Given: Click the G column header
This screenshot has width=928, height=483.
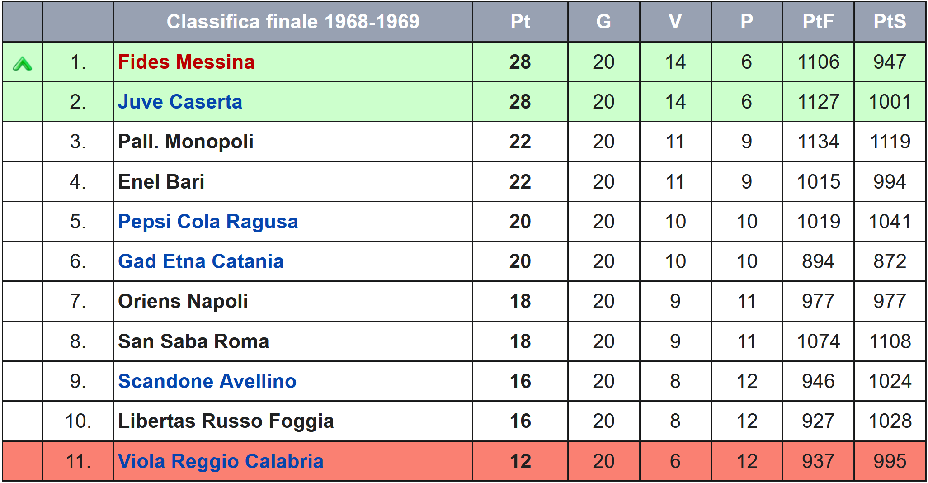Looking at the screenshot, I should click(603, 22).
